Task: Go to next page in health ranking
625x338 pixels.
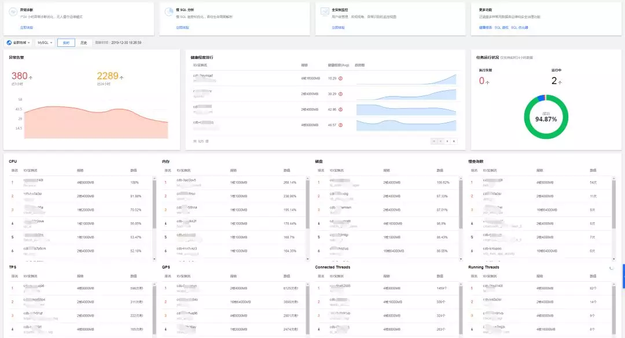Action: 447,141
